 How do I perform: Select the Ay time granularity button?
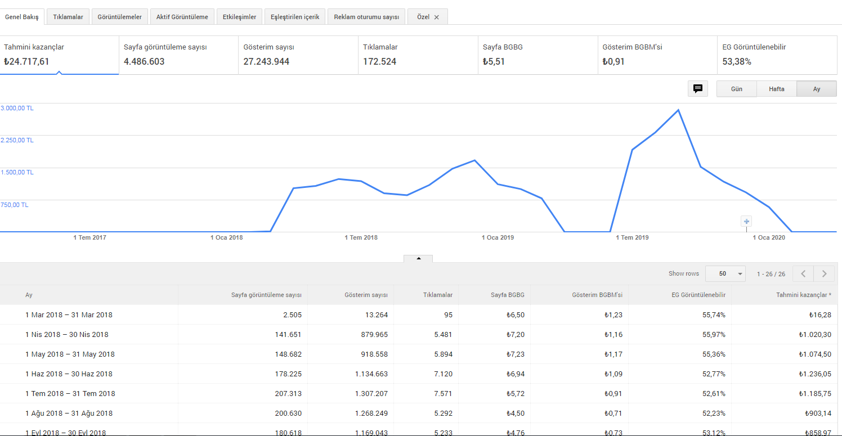(817, 89)
